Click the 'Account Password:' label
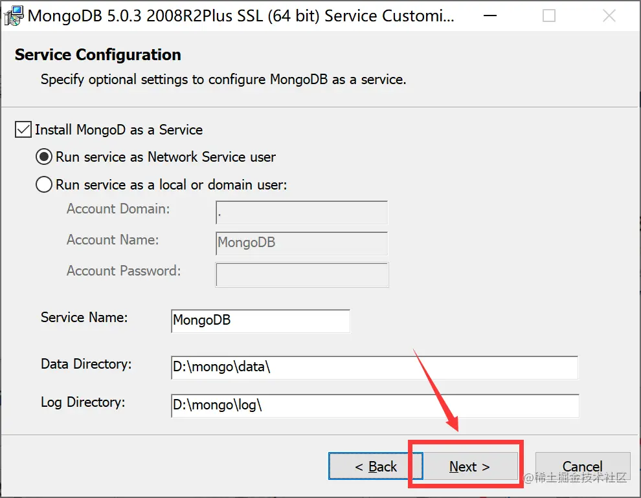Viewport: 641px width, 498px height. [x=124, y=270]
